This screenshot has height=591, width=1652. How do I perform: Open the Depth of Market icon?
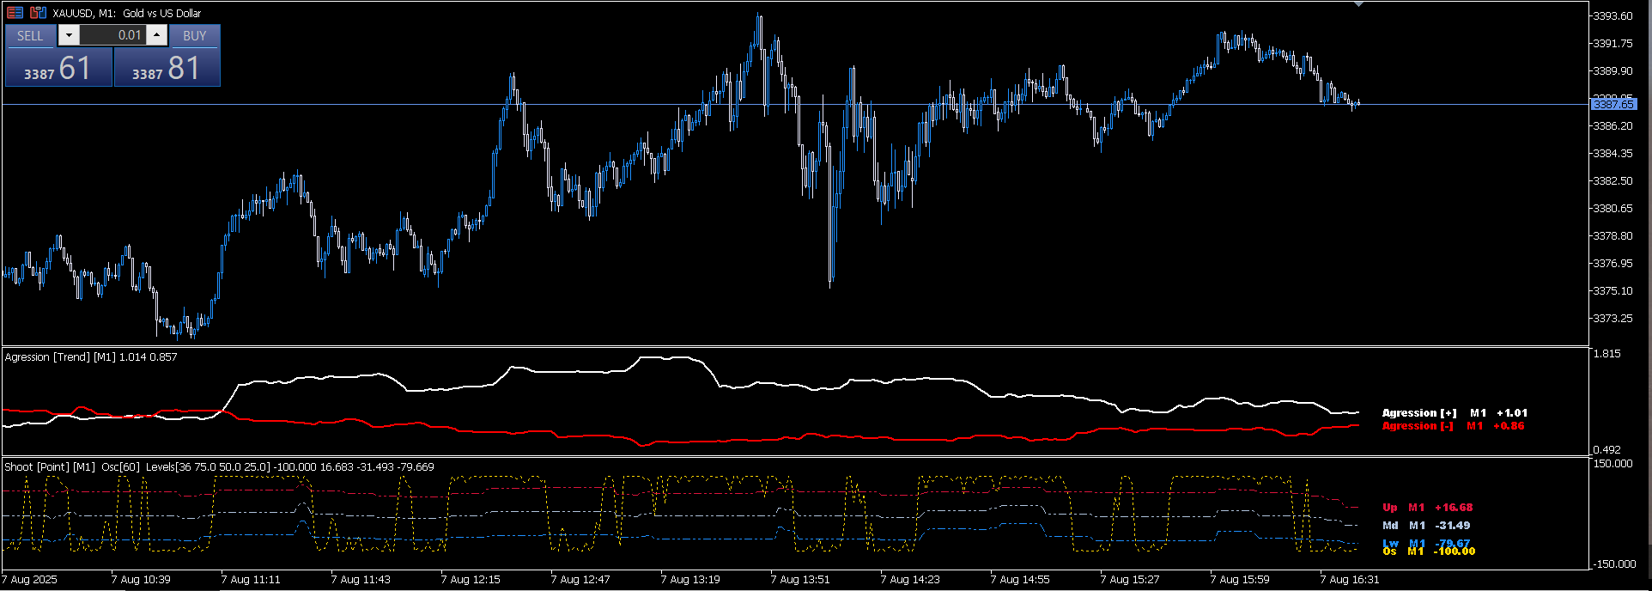point(38,13)
